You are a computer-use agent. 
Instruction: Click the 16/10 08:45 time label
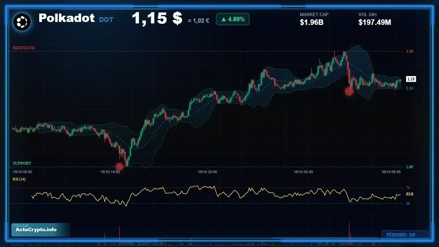click(x=391, y=172)
